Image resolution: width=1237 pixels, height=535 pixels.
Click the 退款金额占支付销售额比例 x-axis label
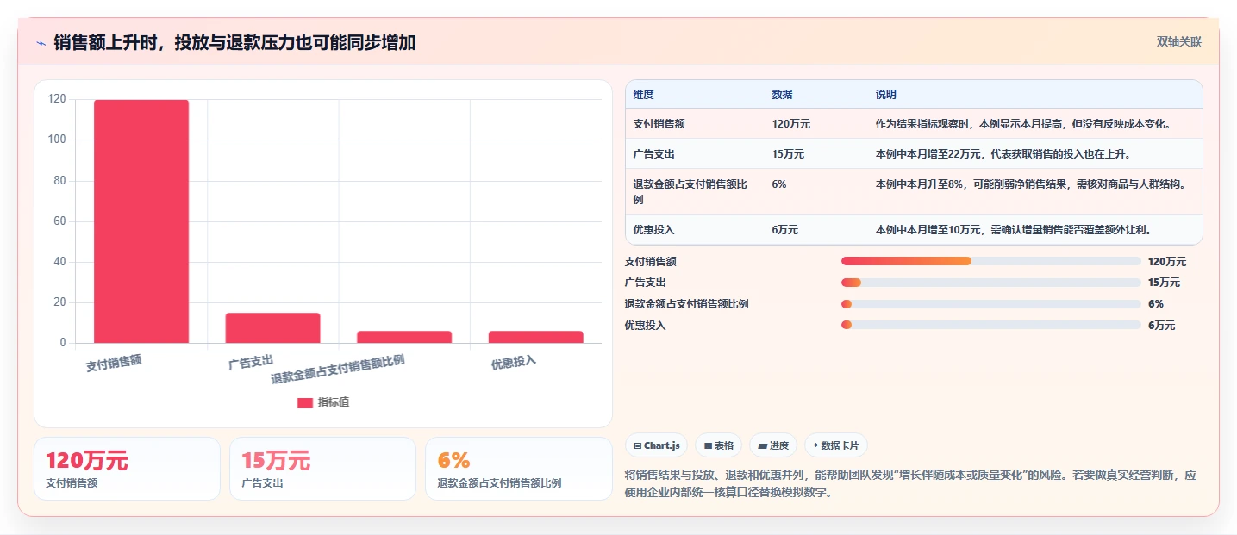[338, 370]
